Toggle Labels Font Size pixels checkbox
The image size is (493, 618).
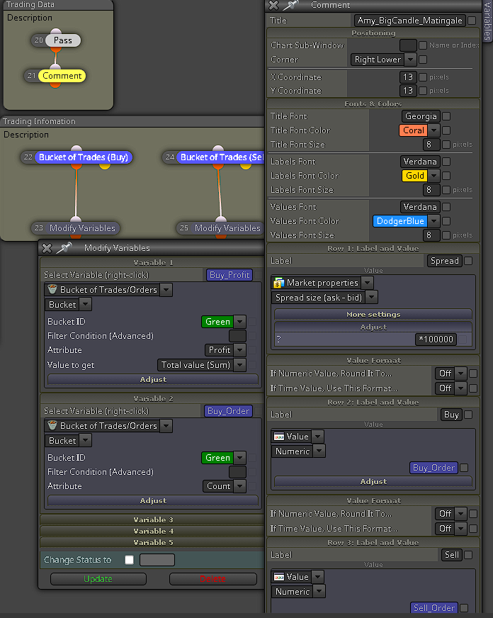446,190
